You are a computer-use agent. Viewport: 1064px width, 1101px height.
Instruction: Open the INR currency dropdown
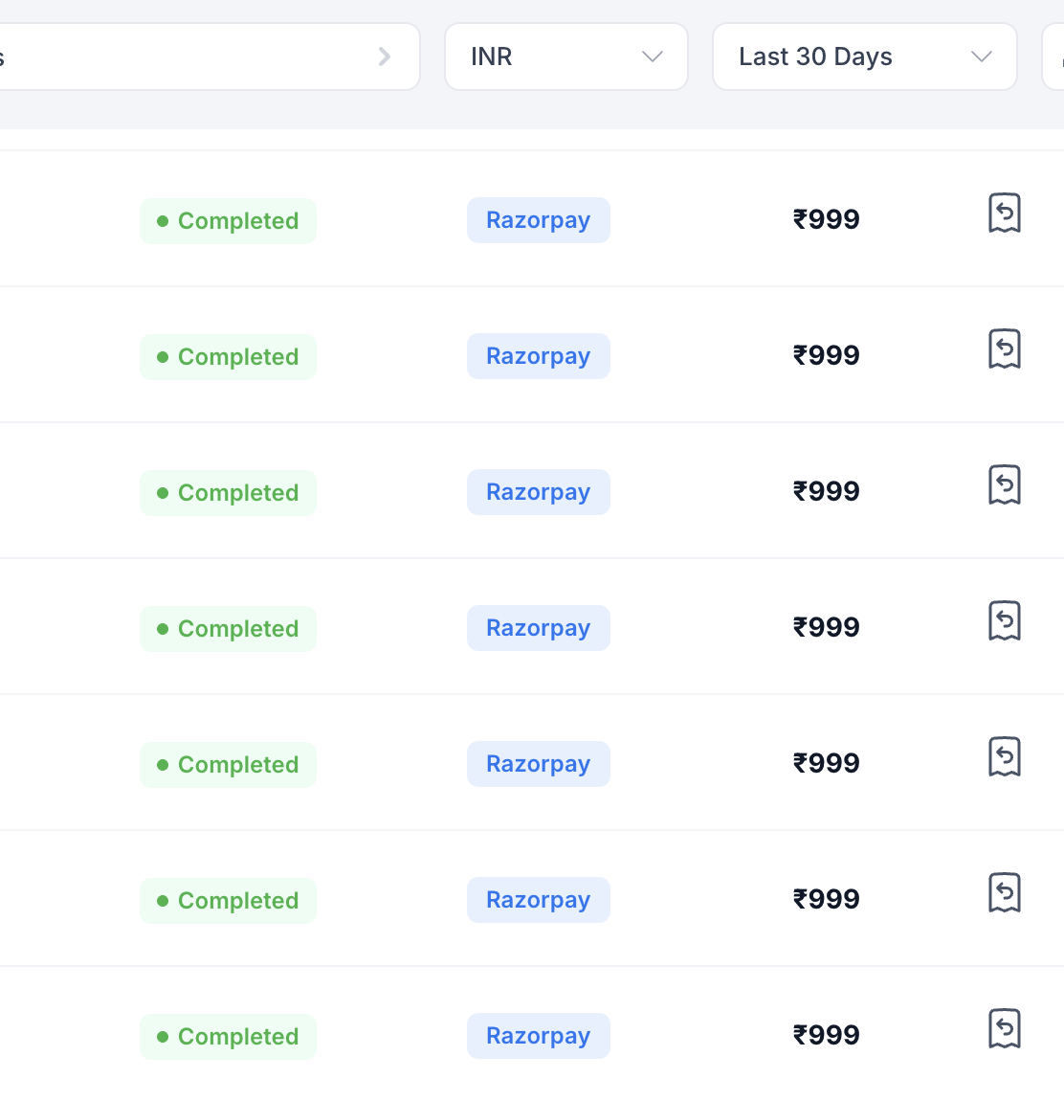coord(566,56)
